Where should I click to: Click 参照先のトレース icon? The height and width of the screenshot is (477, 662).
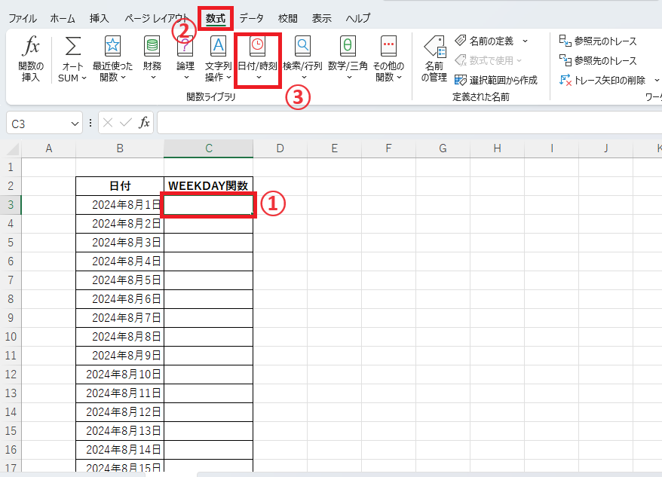pos(565,60)
